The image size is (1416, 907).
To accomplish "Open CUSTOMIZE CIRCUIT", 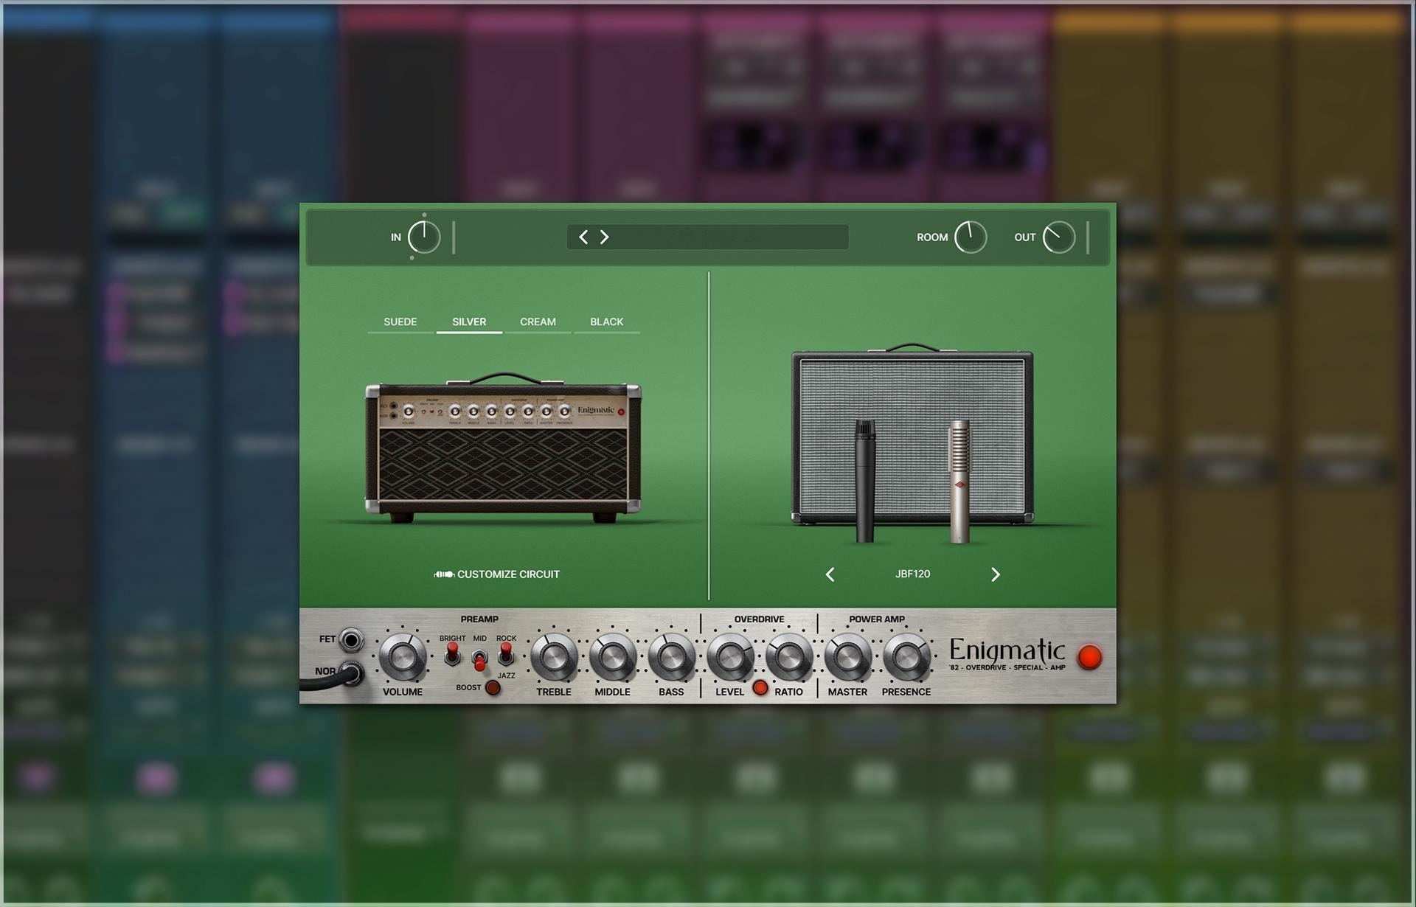I will tap(497, 574).
